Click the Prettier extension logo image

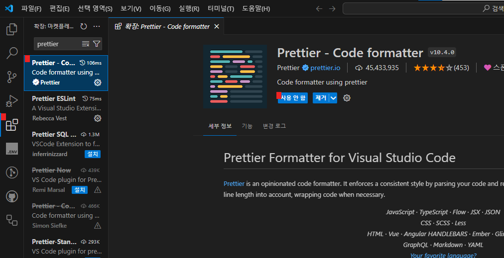235,77
